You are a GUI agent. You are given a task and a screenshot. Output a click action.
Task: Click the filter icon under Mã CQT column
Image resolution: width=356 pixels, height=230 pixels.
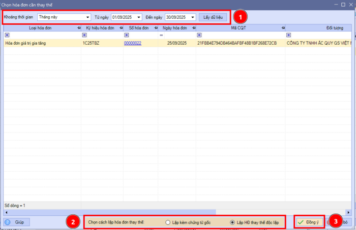(x=199, y=36)
